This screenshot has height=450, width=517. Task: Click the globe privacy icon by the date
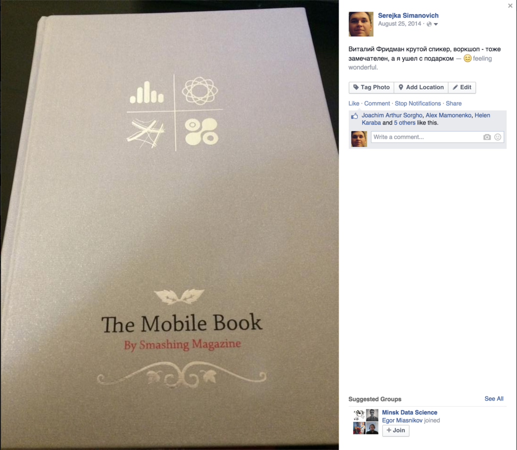pyautogui.click(x=429, y=24)
